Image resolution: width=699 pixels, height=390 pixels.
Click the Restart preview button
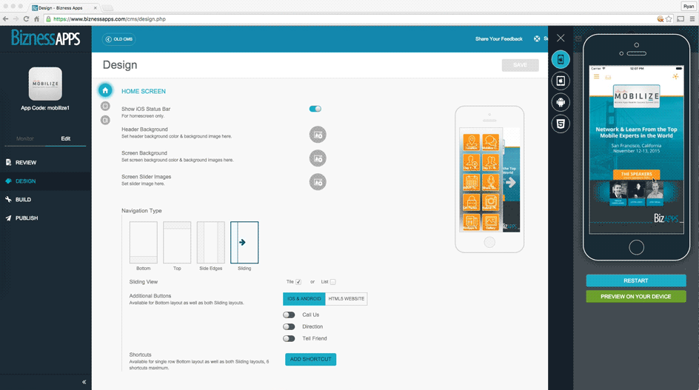(x=636, y=280)
